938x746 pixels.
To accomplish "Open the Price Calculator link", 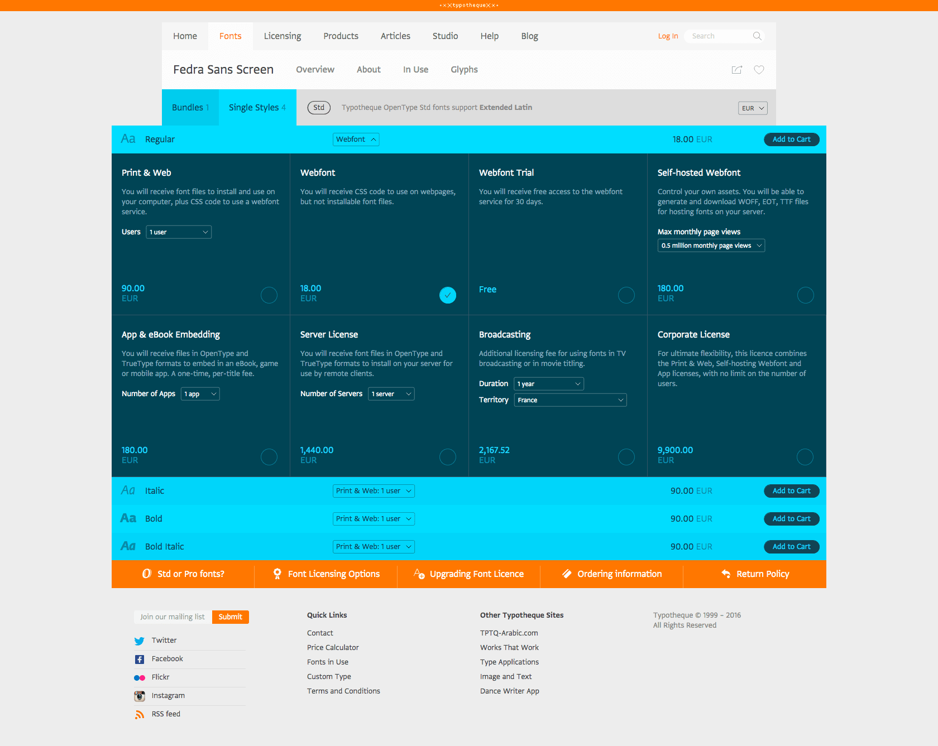I will (x=333, y=648).
